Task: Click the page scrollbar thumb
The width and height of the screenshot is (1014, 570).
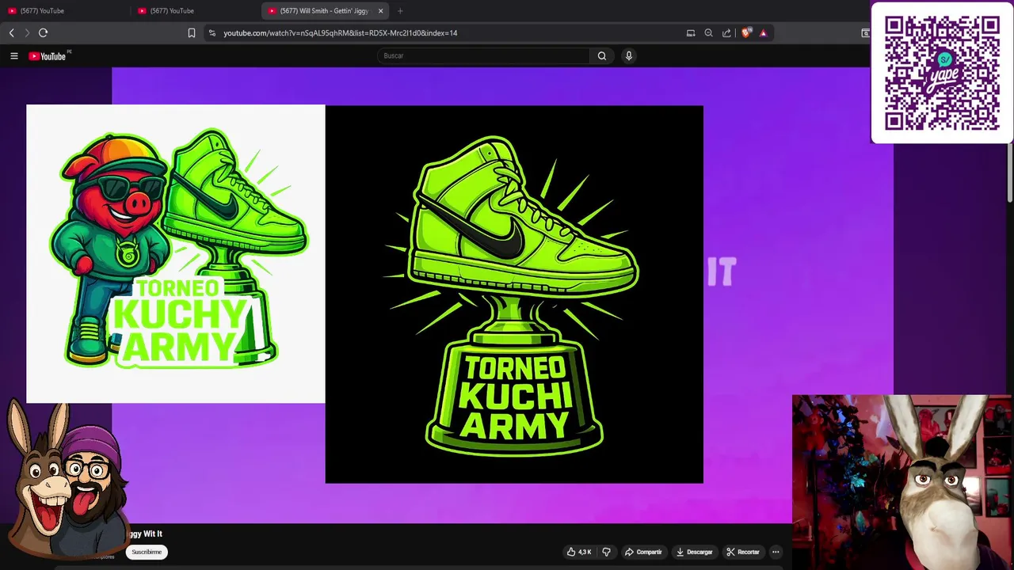Action: coord(1010,135)
